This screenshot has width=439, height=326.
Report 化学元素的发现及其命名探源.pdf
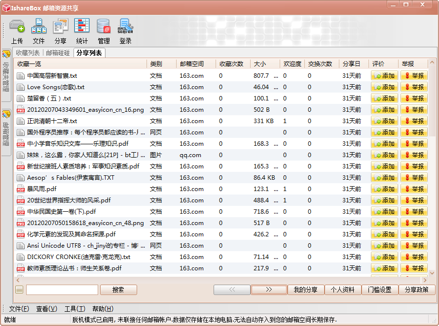(414, 234)
